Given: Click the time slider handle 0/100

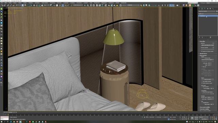Looking at the screenshot, I should coord(10,112).
